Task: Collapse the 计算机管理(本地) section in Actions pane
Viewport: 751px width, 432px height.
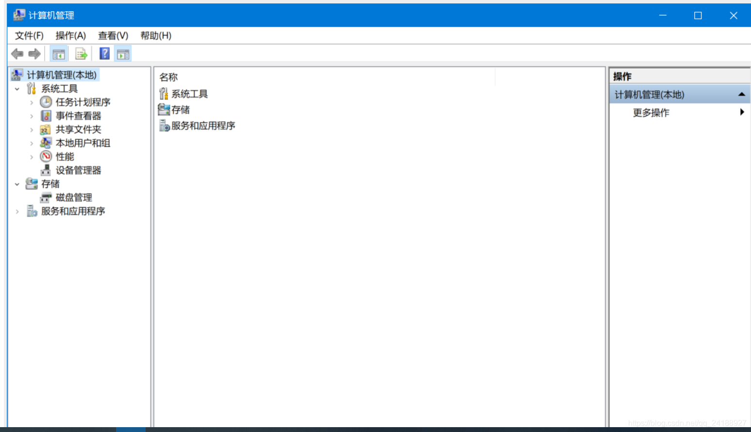Action: point(742,94)
